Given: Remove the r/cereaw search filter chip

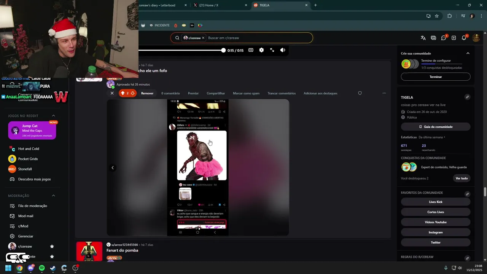Looking at the screenshot, I should click(x=203, y=38).
